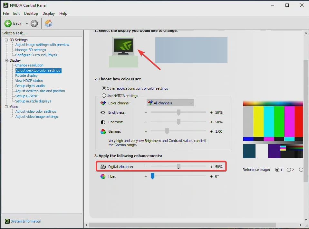Click the Back button label
Image resolution: width=309 pixels, height=229 pixels.
coord(17,23)
